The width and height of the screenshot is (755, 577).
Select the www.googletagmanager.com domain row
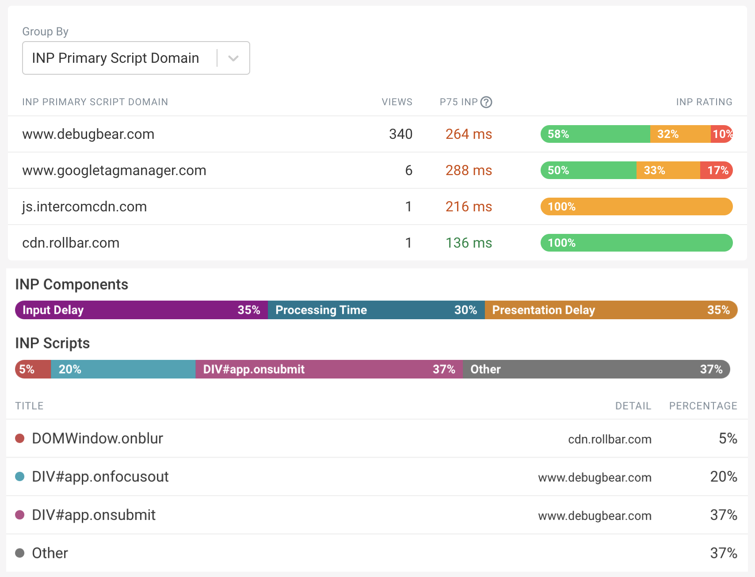(x=377, y=170)
